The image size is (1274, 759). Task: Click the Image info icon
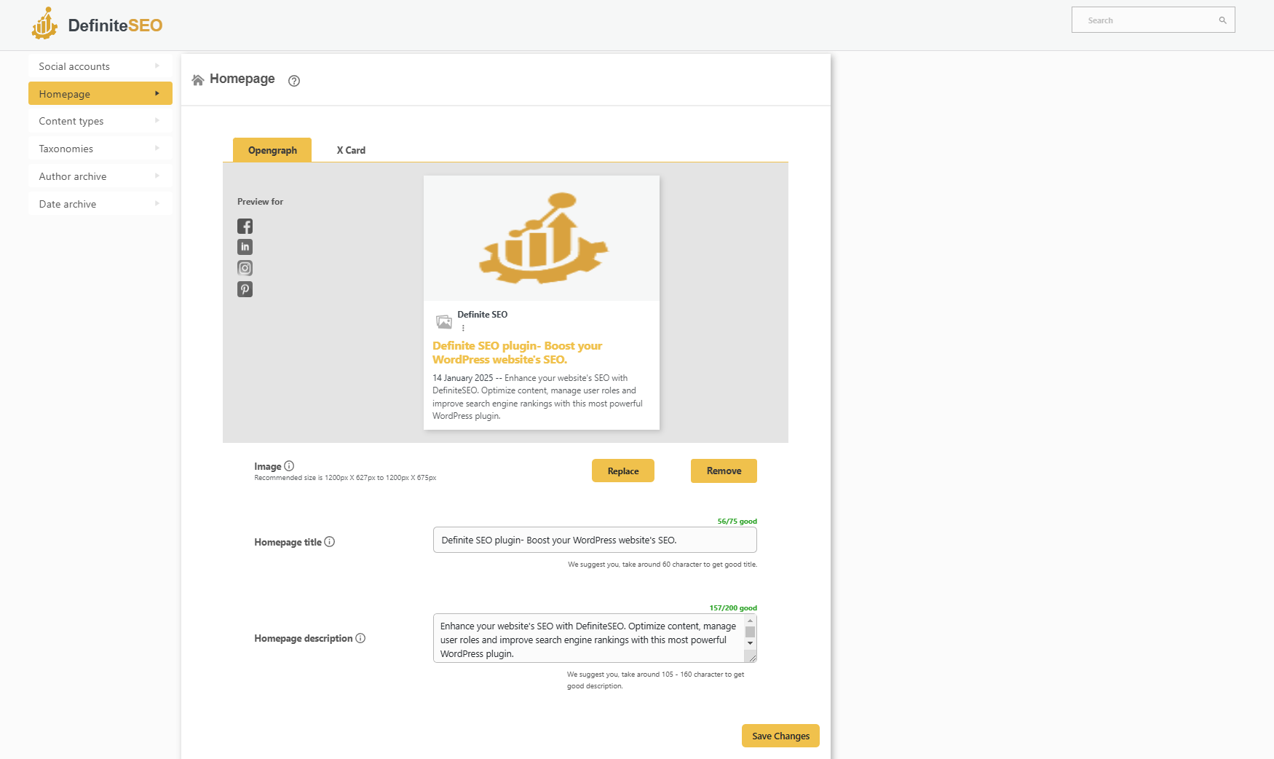pyautogui.click(x=289, y=465)
